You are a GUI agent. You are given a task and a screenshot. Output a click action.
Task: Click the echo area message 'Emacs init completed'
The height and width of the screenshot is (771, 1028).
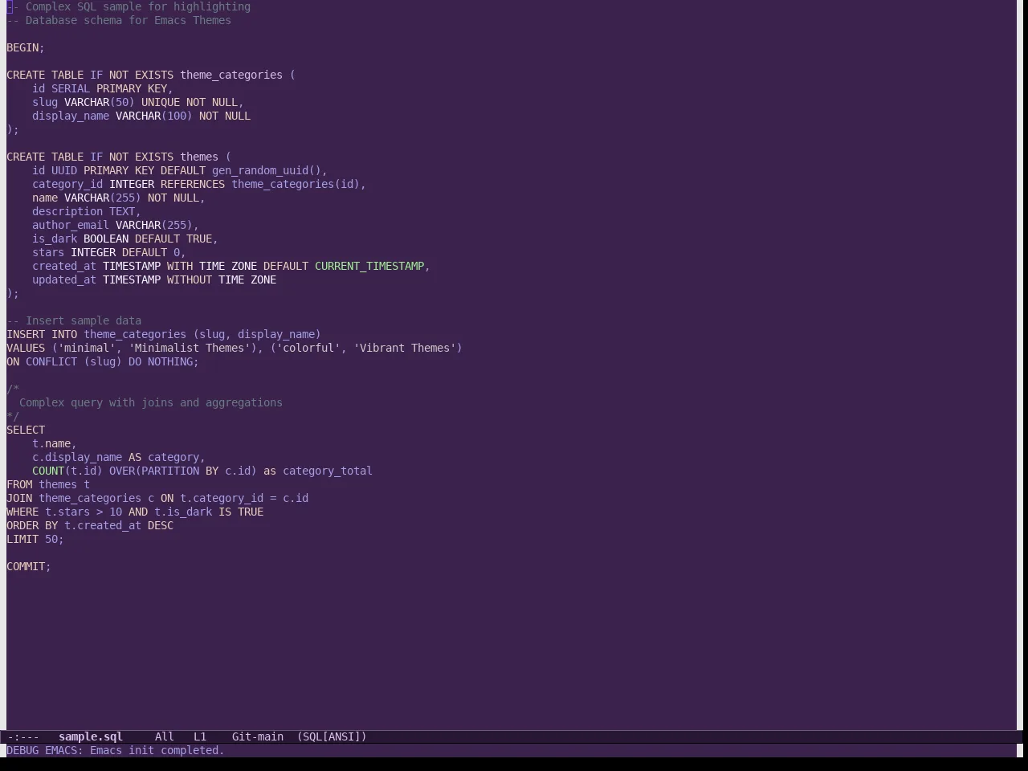[157, 750]
